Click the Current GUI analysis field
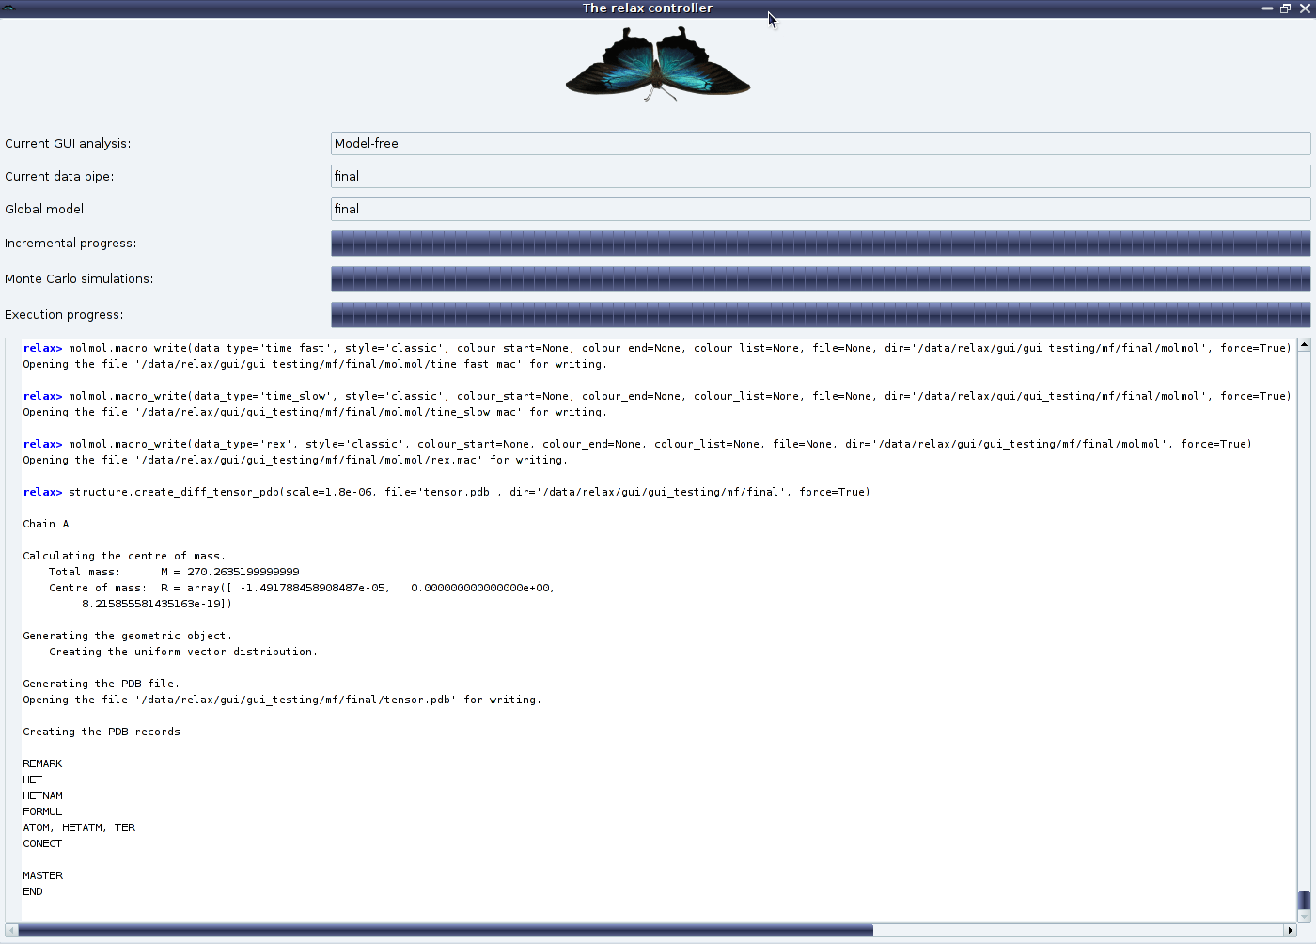The image size is (1316, 944). point(820,143)
